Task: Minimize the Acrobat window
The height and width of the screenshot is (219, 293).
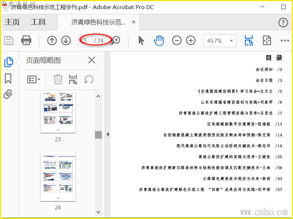Action: coord(262,7)
